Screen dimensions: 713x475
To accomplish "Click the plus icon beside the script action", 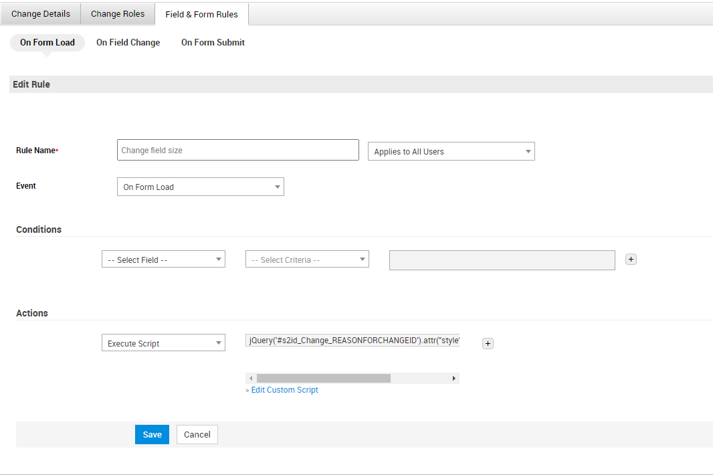I will pyautogui.click(x=488, y=343).
